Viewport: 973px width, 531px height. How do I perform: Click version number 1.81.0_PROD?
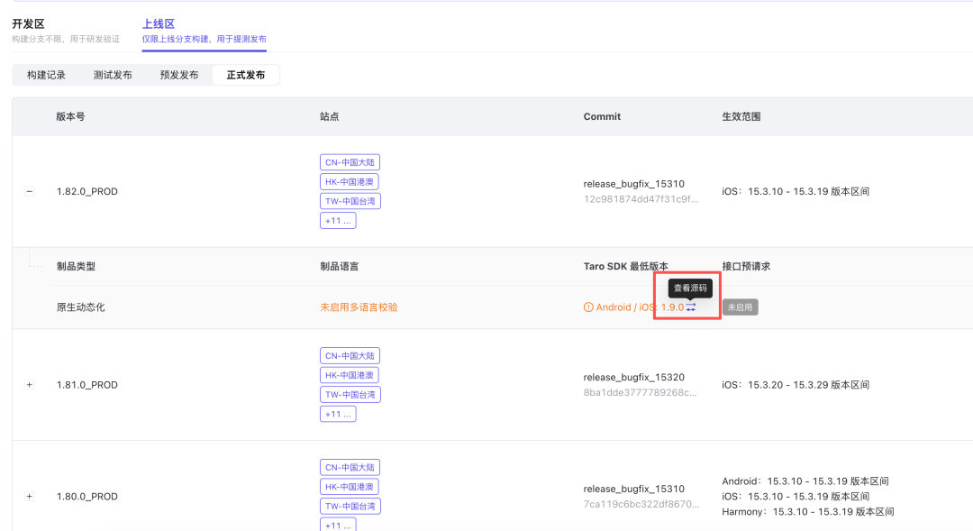[x=86, y=385]
